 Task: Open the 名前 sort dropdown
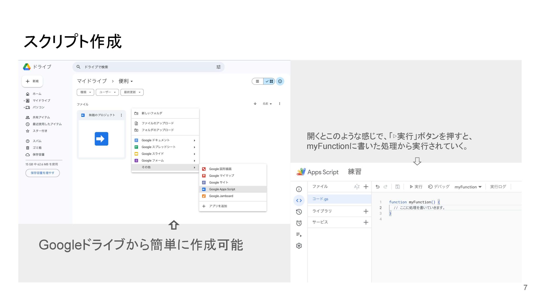(267, 104)
